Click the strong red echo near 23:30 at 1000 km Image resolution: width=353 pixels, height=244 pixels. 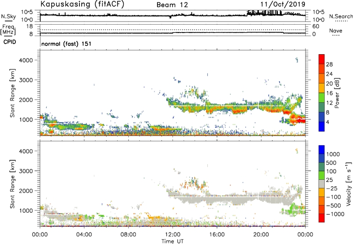[x=300, y=121]
